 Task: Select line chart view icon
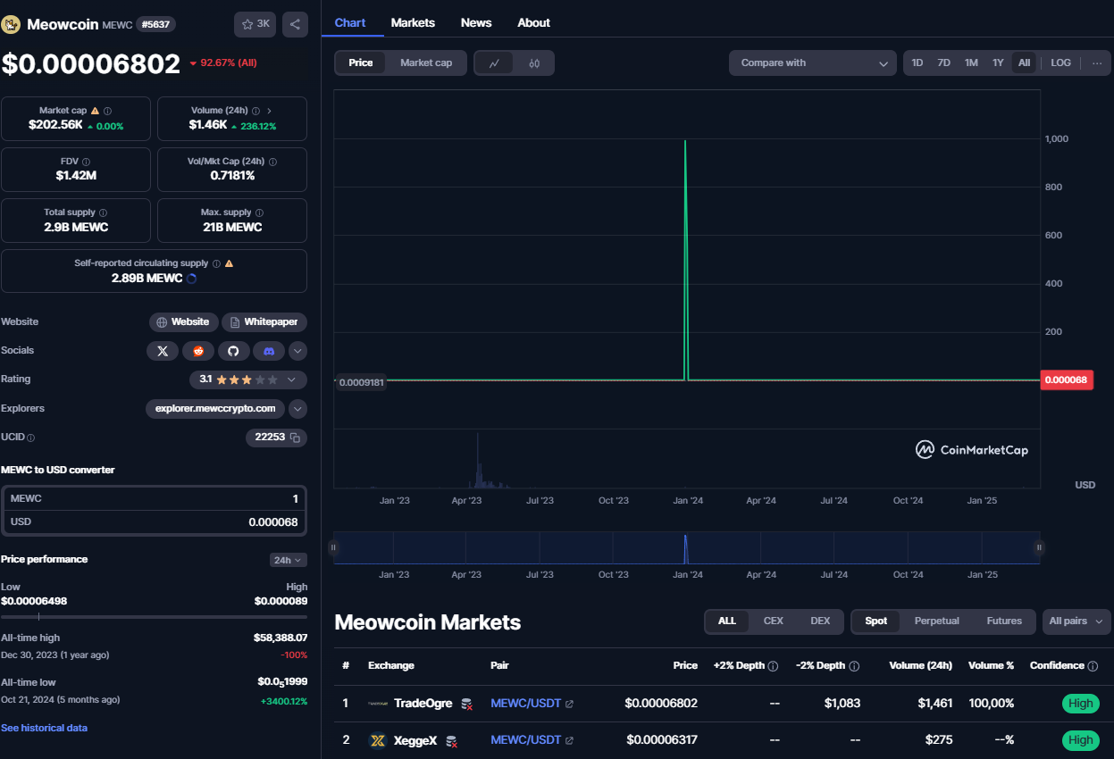[494, 63]
